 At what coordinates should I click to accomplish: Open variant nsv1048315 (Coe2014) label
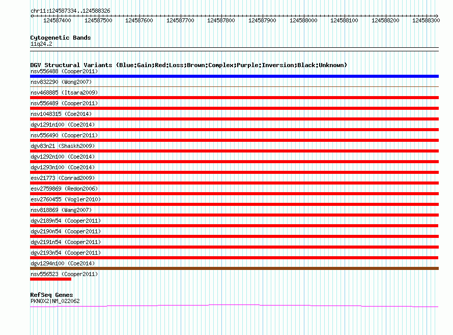click(x=61, y=114)
